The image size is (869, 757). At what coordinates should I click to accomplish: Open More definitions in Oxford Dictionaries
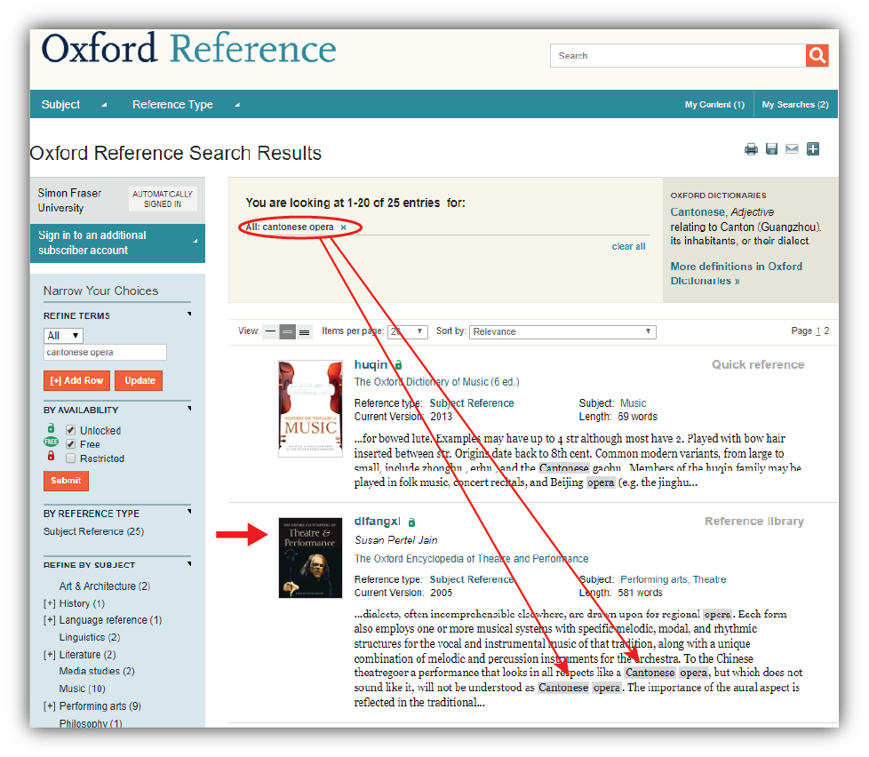coord(736,273)
